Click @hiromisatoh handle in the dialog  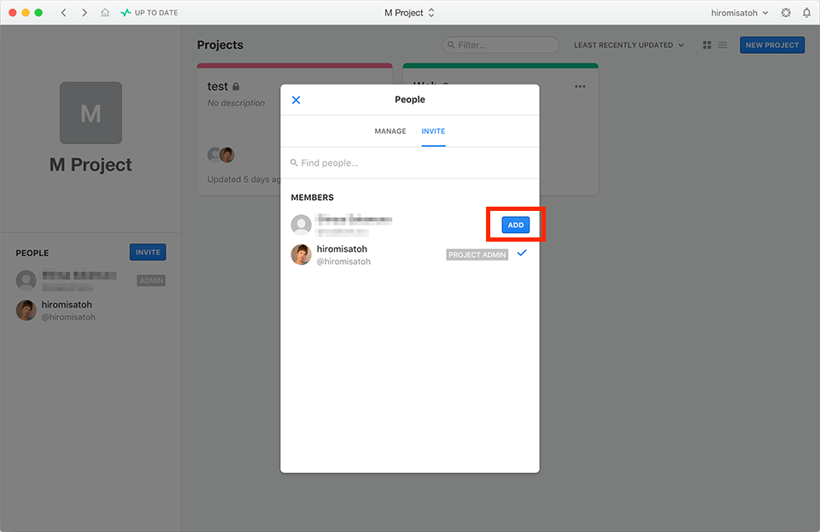pyautogui.click(x=343, y=261)
